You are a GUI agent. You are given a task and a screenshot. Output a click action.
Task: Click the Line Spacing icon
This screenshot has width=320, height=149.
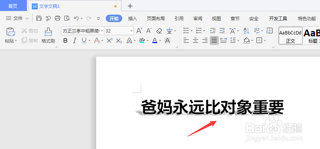coord(233,40)
